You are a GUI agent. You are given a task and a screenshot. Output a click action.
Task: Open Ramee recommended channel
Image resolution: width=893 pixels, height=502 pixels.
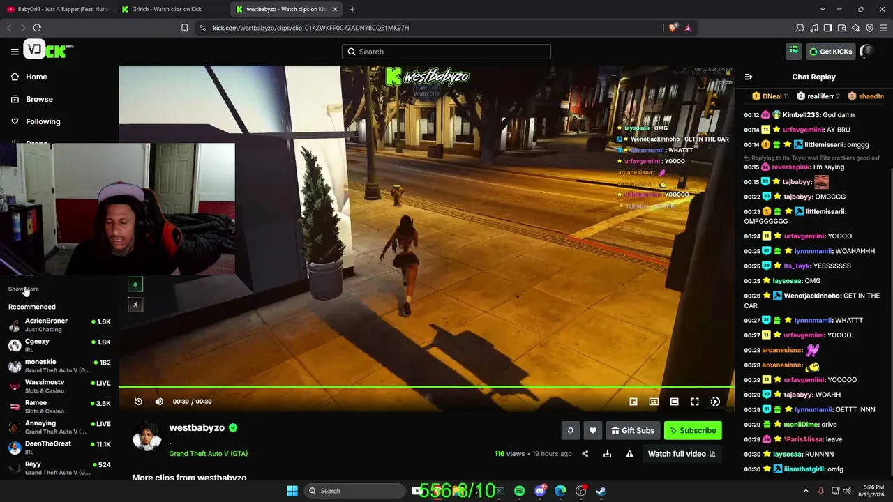point(59,406)
